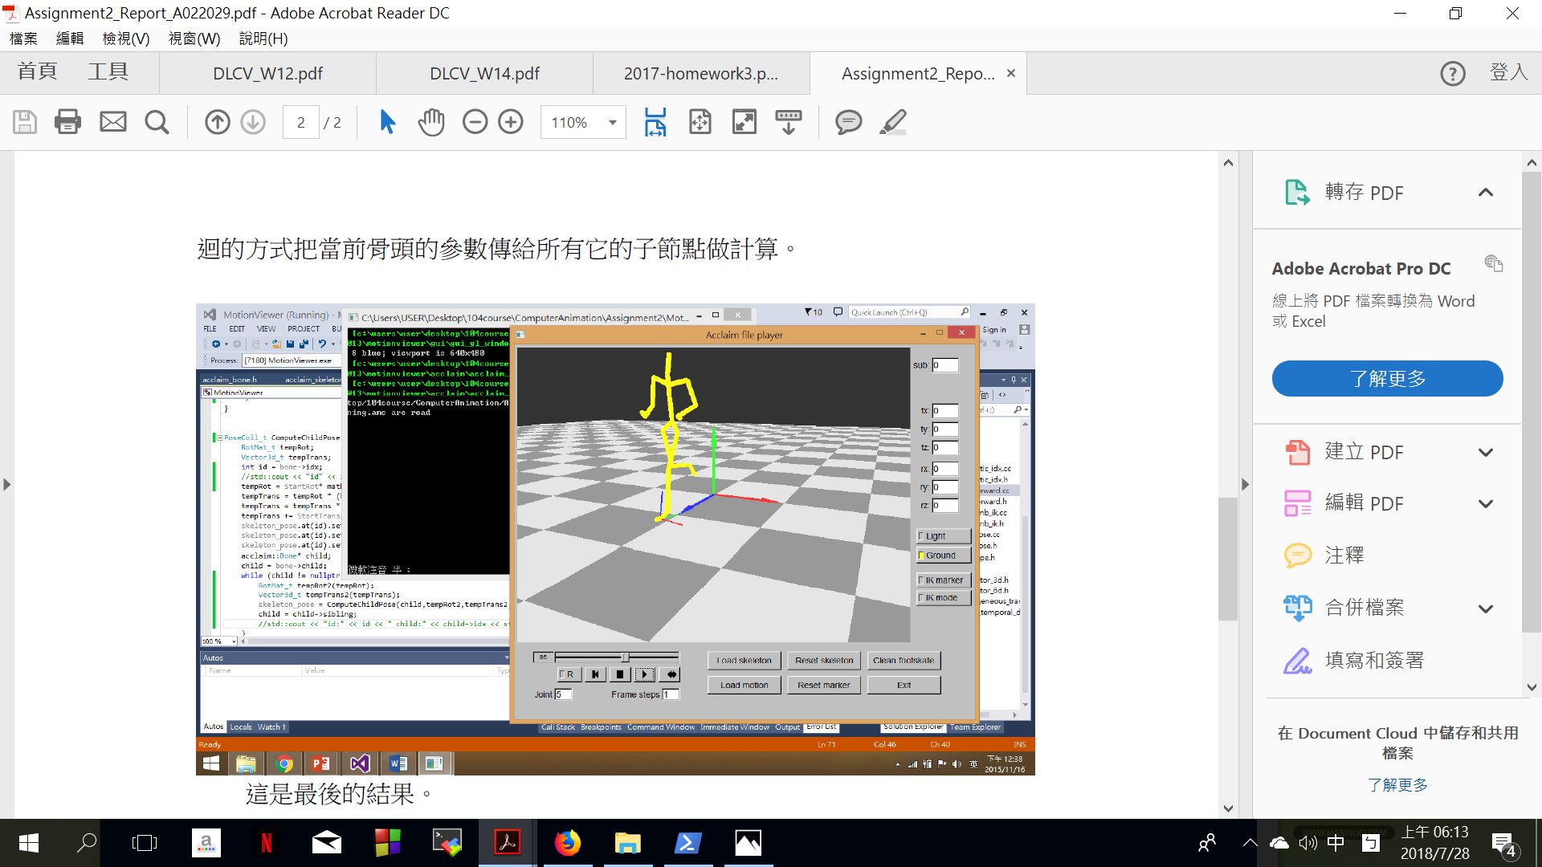Click the page number input field

[x=301, y=123]
